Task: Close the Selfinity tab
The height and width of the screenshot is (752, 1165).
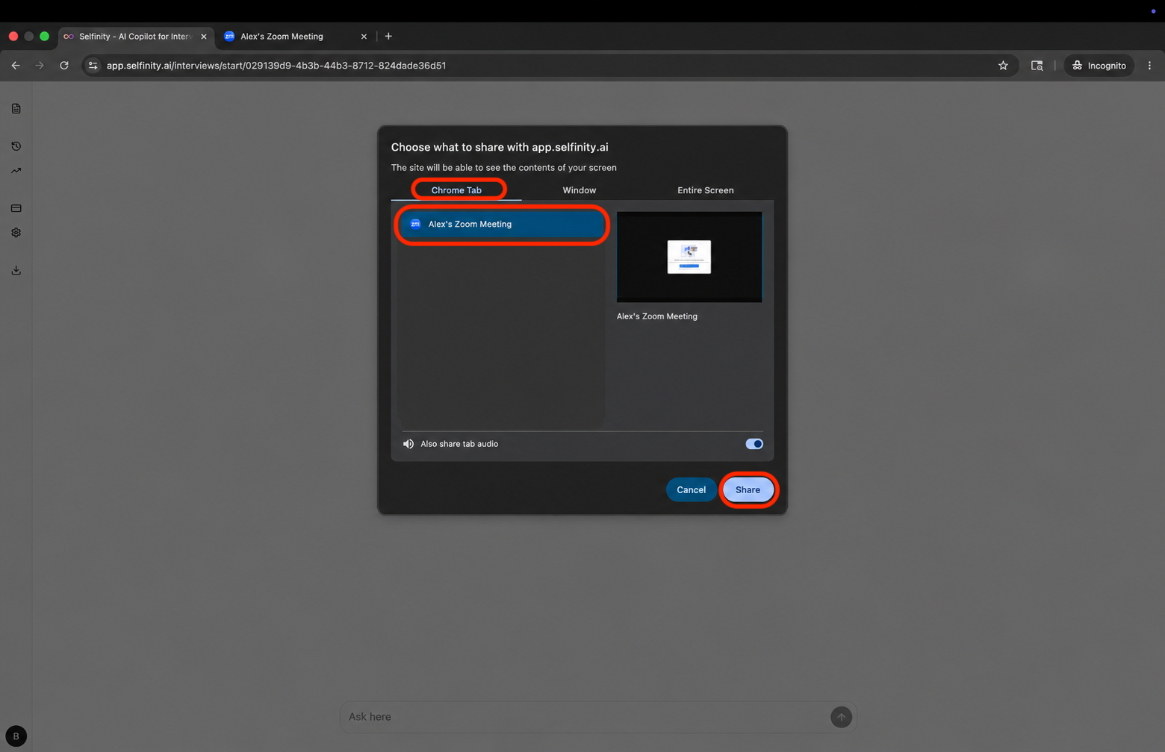Action: click(x=204, y=37)
